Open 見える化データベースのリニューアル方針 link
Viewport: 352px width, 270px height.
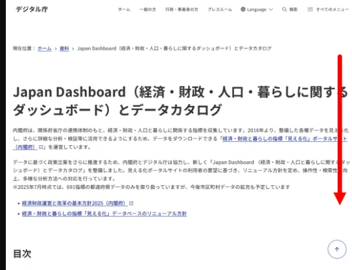104,214
